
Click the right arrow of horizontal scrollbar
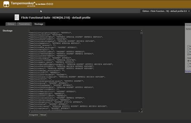139,112
